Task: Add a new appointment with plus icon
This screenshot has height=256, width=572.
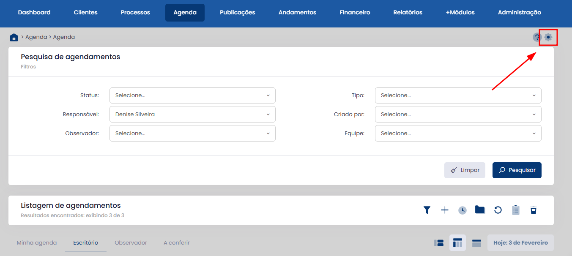Action: click(445, 210)
